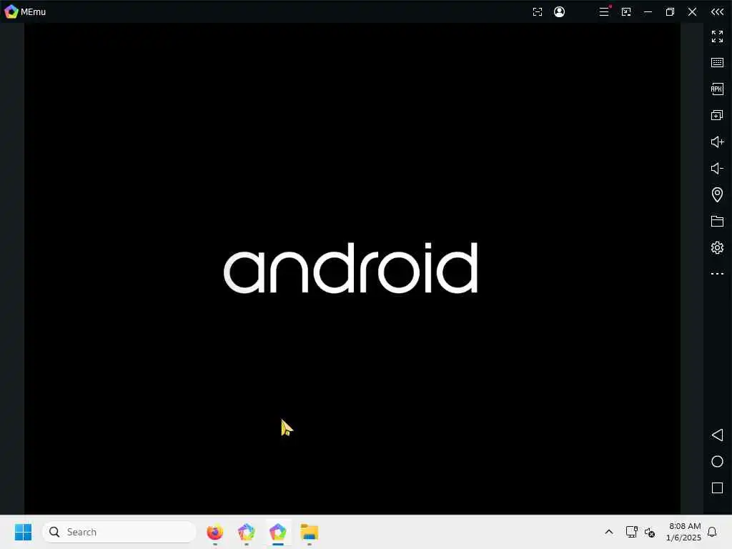Image resolution: width=732 pixels, height=549 pixels.
Task: Open the shared folder icon
Action: pos(717,222)
